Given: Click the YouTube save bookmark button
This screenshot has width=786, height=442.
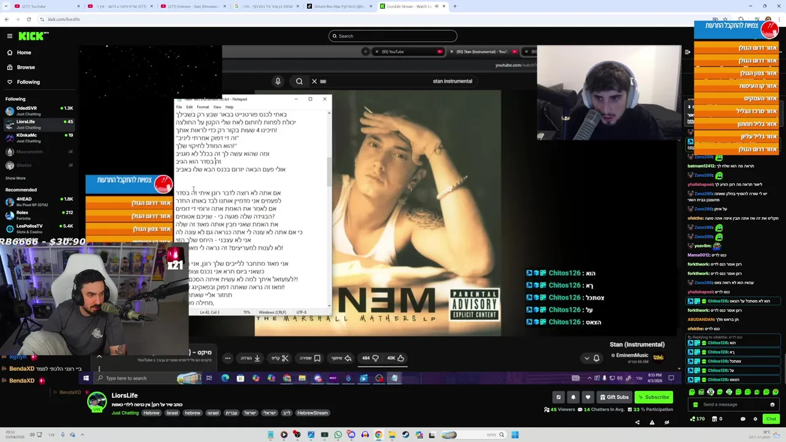Looking at the screenshot, I should [x=310, y=358].
